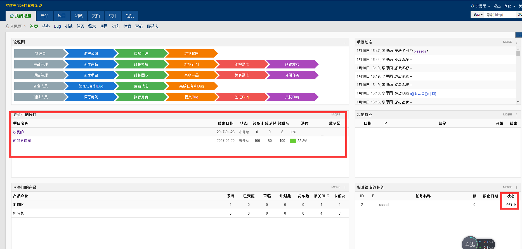The image size is (522, 249).
Task: Click the 提交Bug flowchart step
Action: (x=191, y=97)
